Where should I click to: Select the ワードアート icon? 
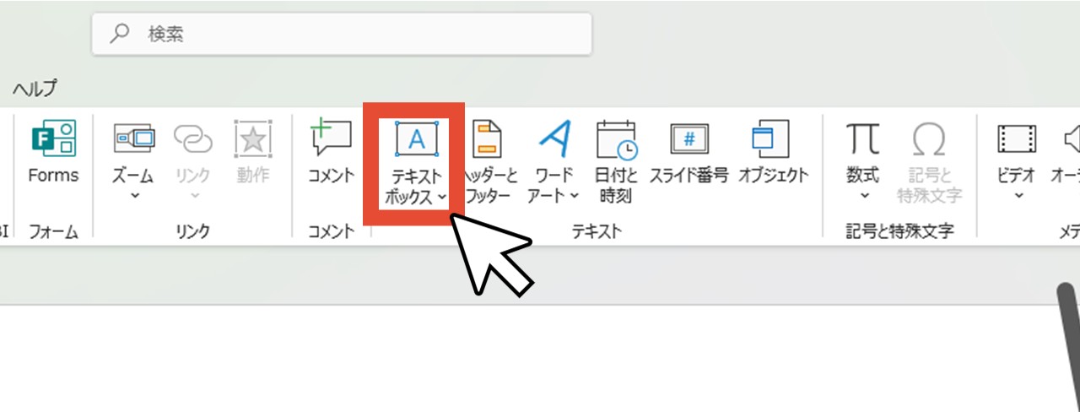[554, 138]
